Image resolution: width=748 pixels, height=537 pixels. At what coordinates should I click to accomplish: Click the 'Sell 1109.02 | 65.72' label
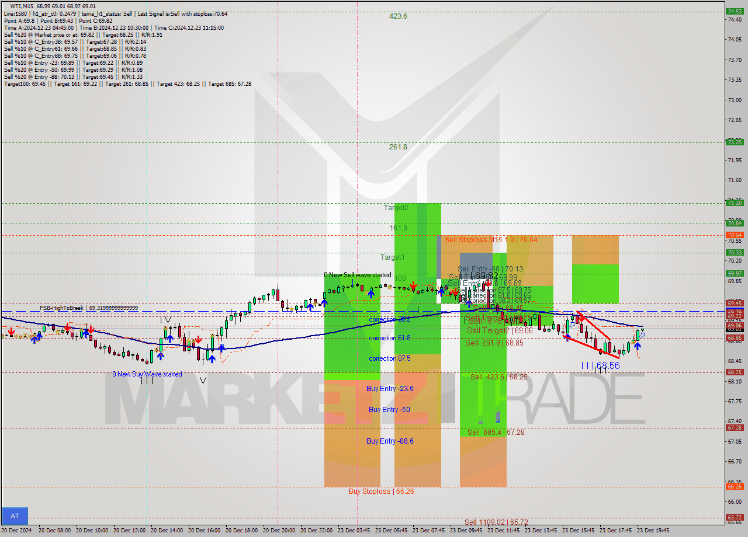tap(496, 522)
